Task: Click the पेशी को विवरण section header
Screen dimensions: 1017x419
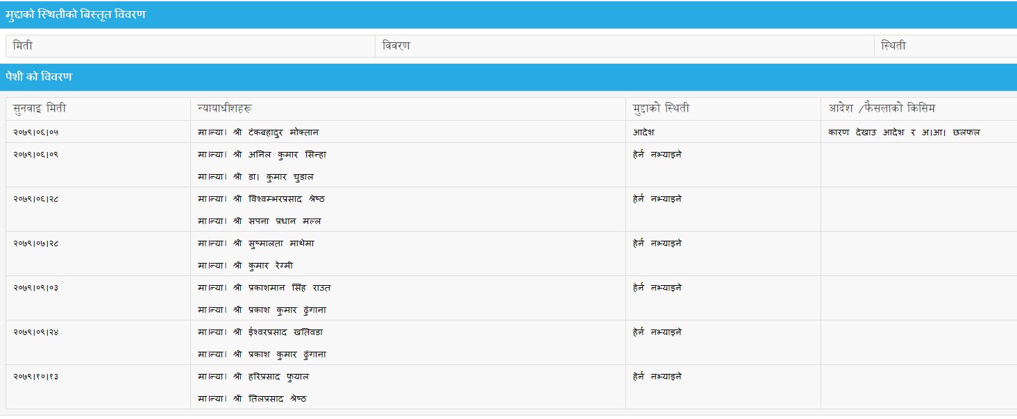Action: pyautogui.click(x=39, y=77)
